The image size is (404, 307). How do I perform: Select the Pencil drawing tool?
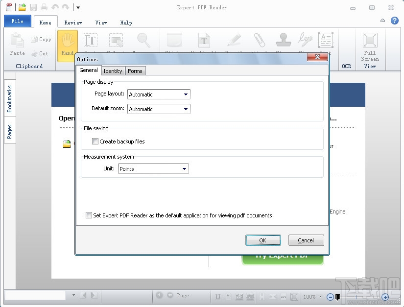coord(234,40)
